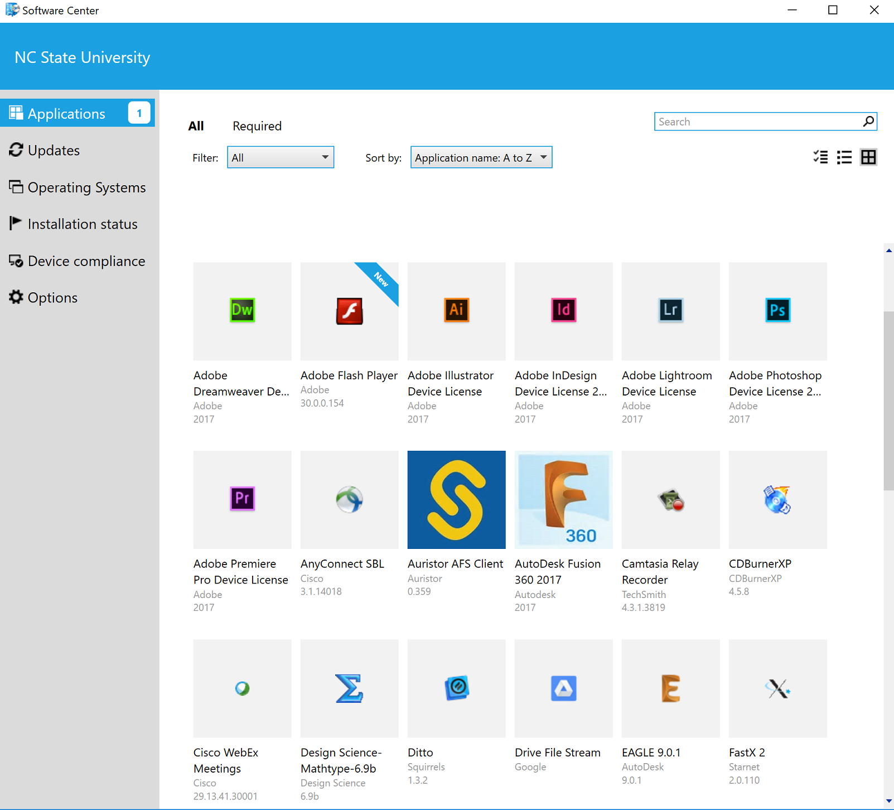Click Drive File Stream title
This screenshot has height=810, width=894.
558,753
